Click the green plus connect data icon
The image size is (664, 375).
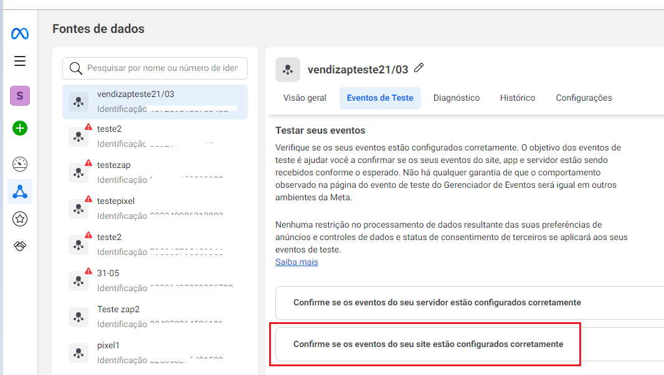tap(20, 128)
